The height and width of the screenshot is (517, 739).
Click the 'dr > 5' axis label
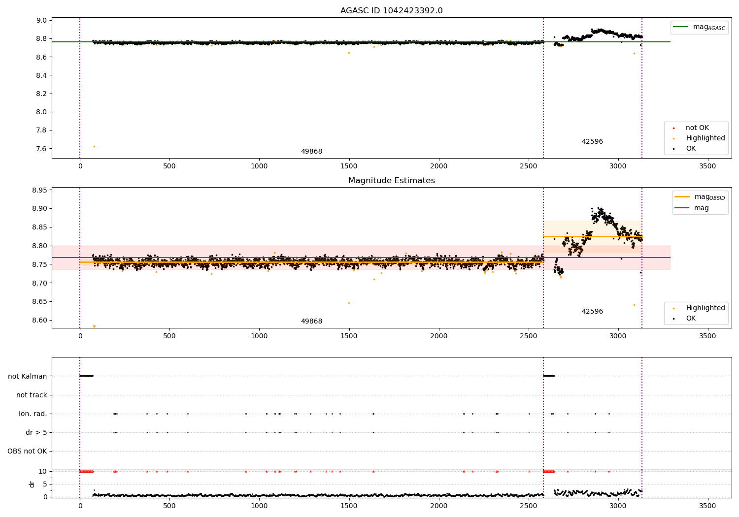pos(36,433)
